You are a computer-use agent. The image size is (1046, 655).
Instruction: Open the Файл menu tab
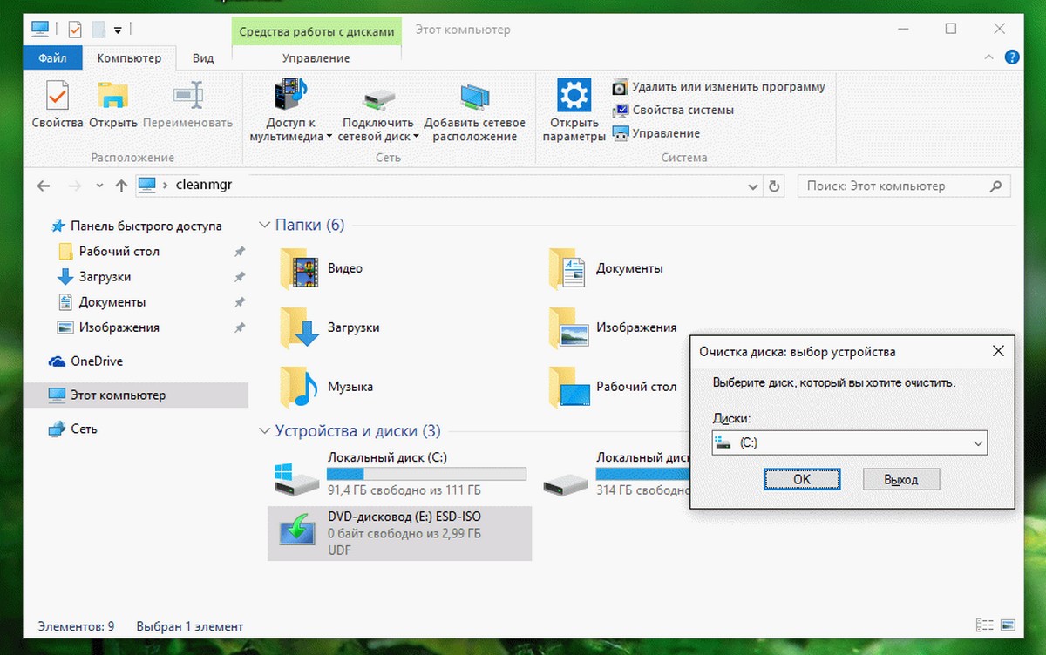tap(53, 58)
